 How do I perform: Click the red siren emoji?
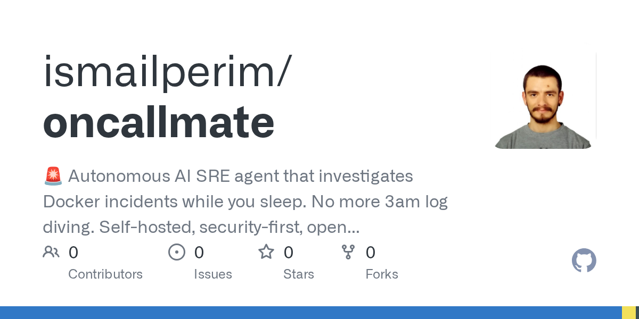click(x=53, y=177)
